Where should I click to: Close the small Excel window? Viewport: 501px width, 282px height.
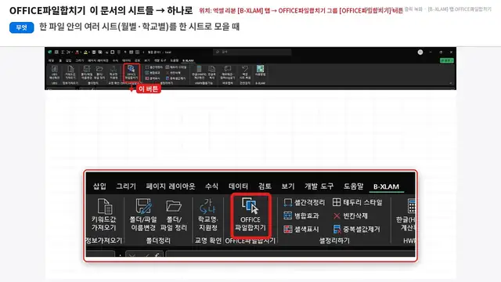click(x=451, y=52)
